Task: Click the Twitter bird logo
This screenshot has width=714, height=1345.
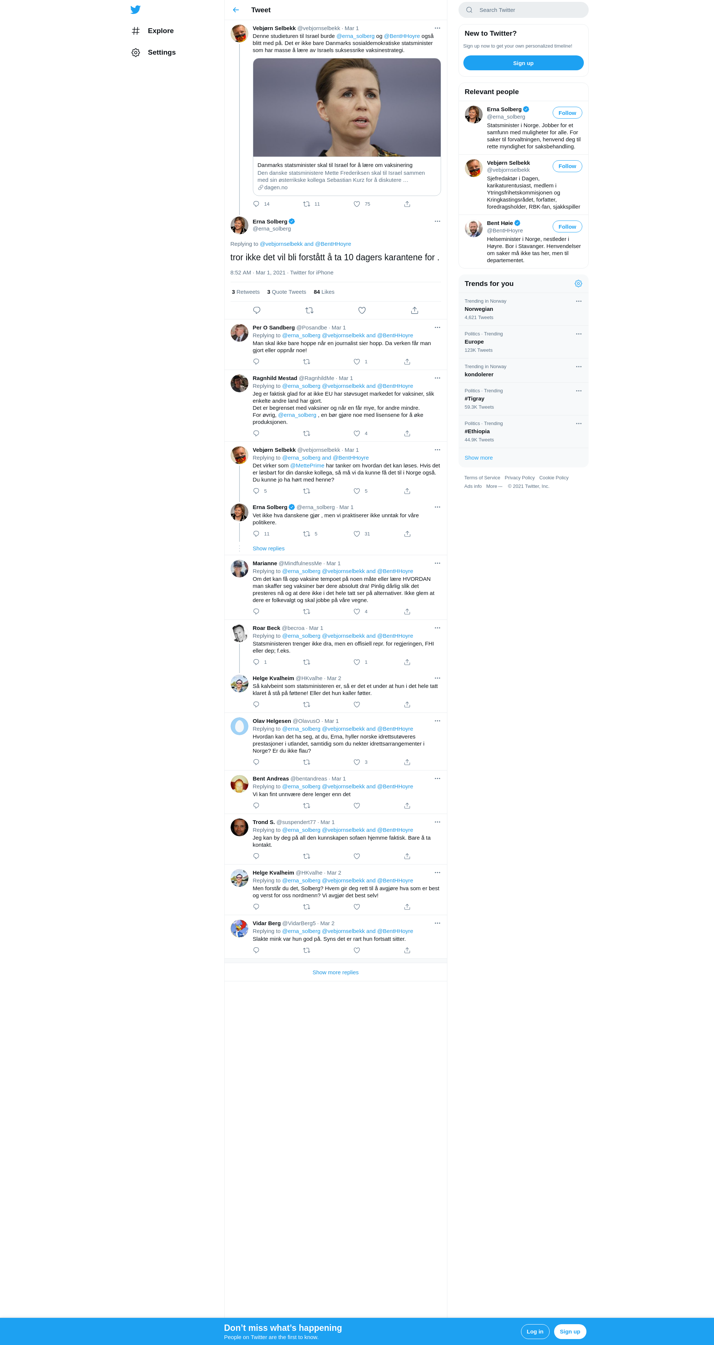Action: pyautogui.click(x=135, y=9)
